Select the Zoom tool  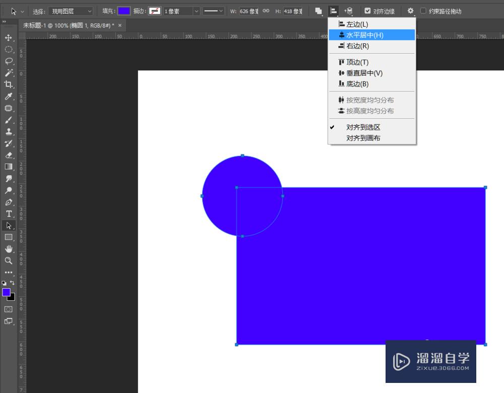tap(9, 261)
